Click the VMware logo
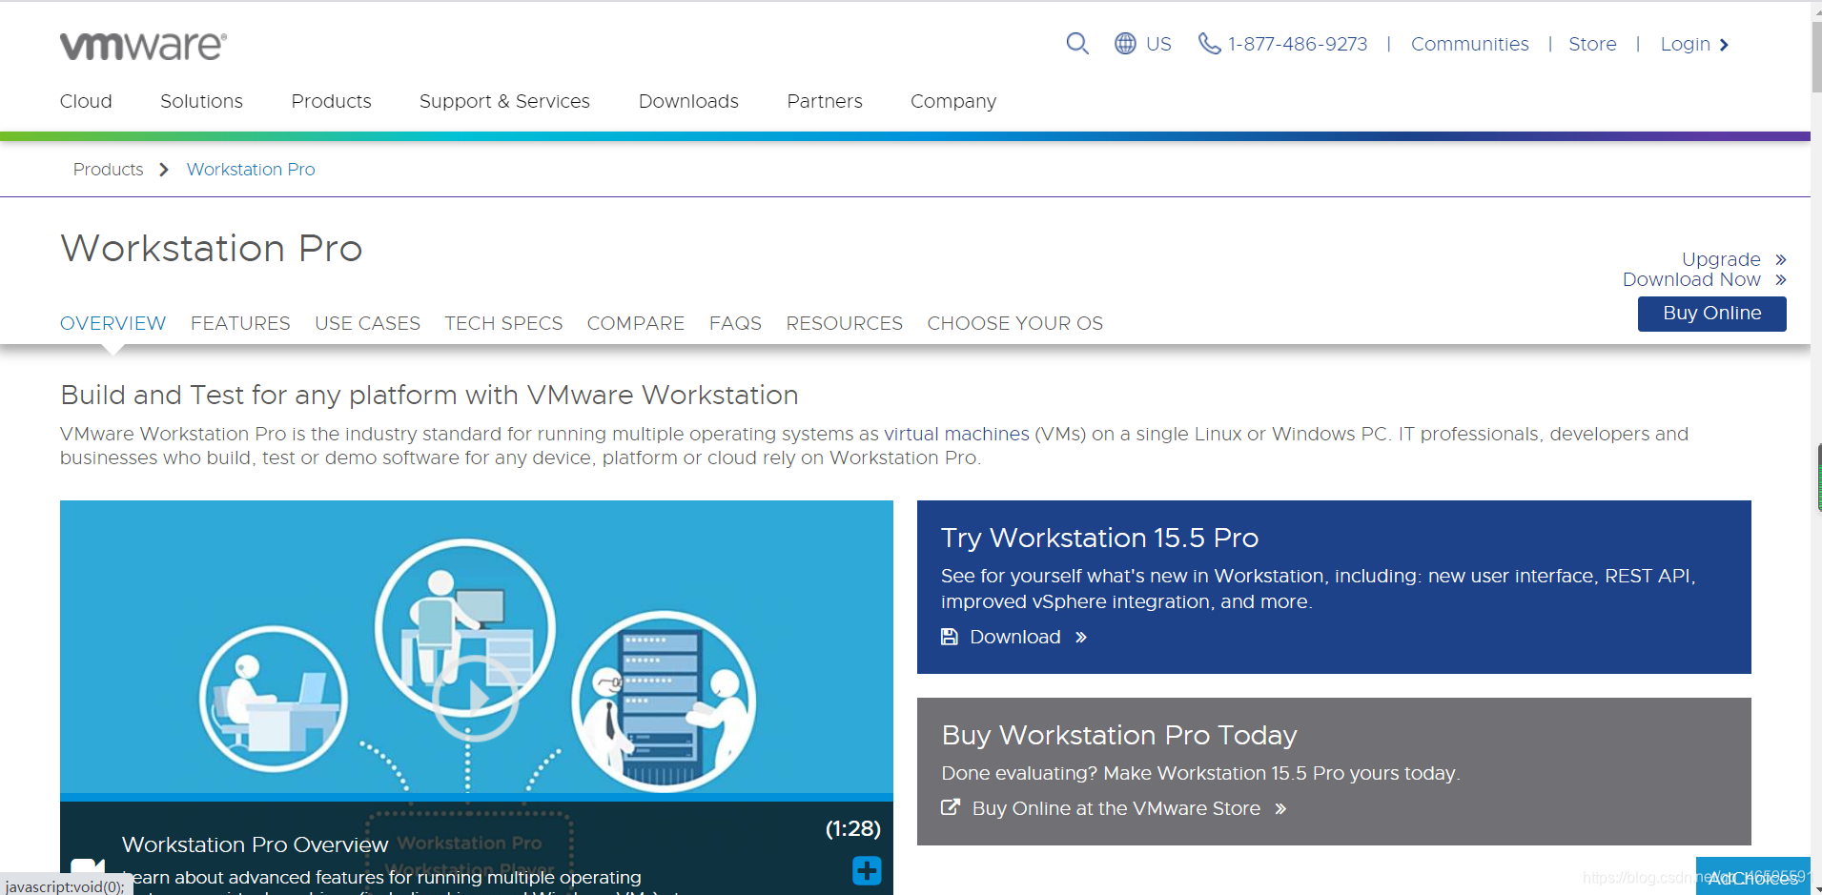1822x895 pixels. (143, 46)
